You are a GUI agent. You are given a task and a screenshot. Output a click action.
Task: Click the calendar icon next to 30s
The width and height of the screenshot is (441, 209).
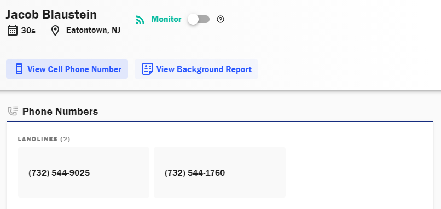point(13,30)
